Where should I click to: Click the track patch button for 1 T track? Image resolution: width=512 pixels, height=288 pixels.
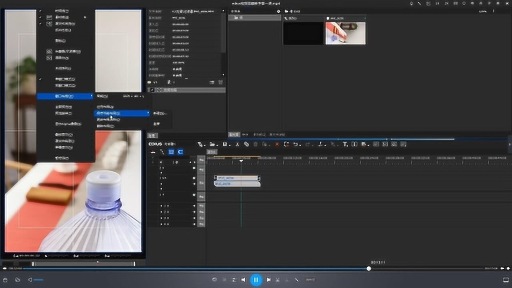[x=201, y=197]
